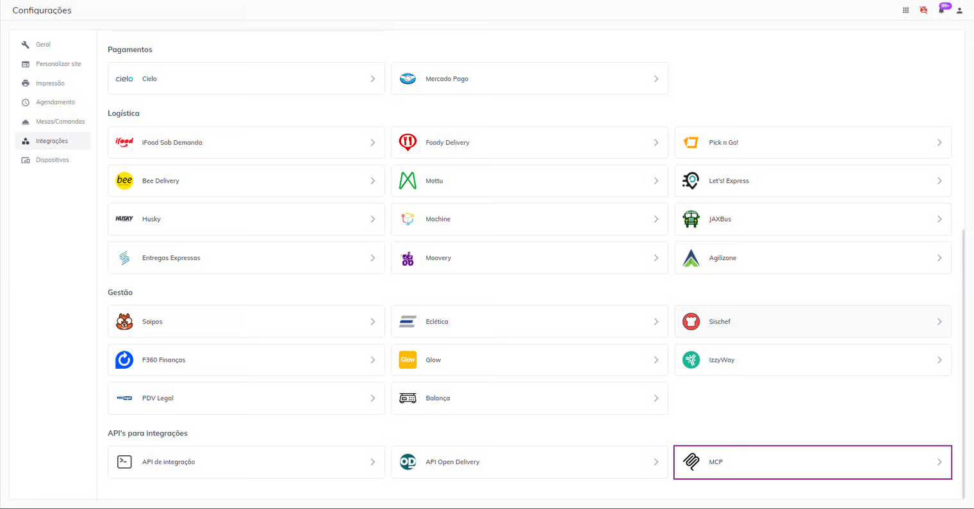Click the vertical scrollbar on the right
Image resolution: width=974 pixels, height=509 pixels.
coord(962,364)
